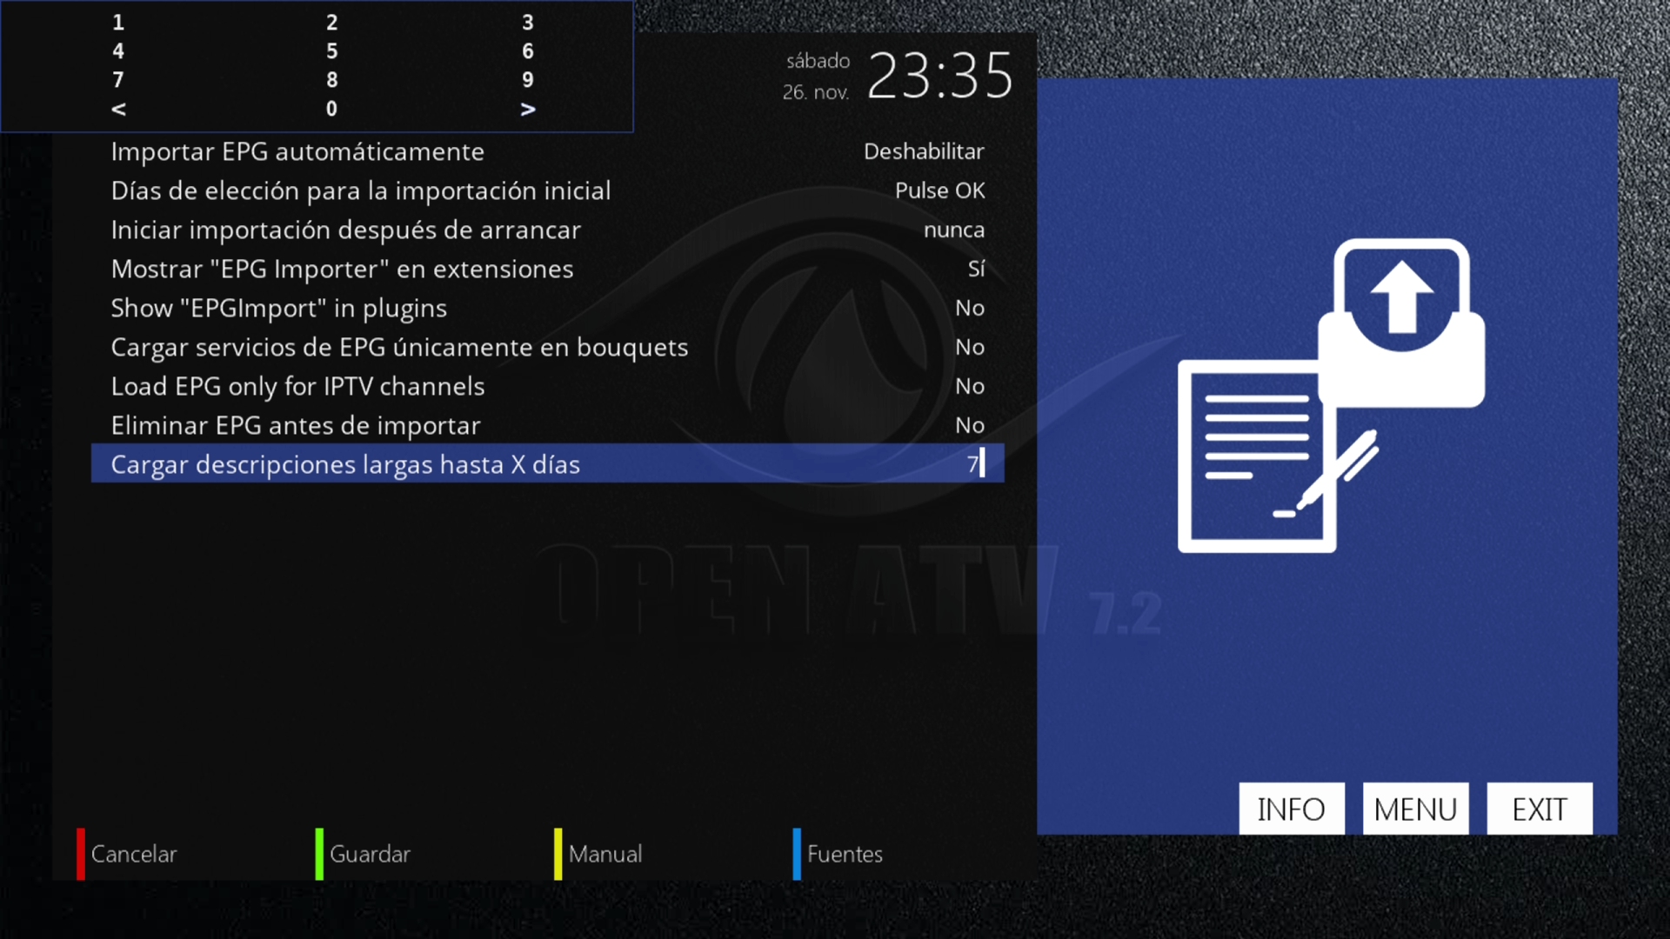Click the MENU key button
1670x939 pixels.
pyautogui.click(x=1415, y=809)
